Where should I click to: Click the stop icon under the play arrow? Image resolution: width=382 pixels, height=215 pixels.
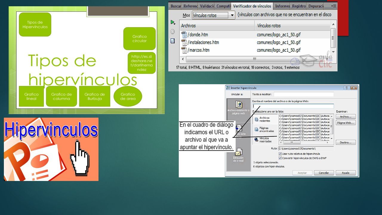pyautogui.click(x=172, y=32)
